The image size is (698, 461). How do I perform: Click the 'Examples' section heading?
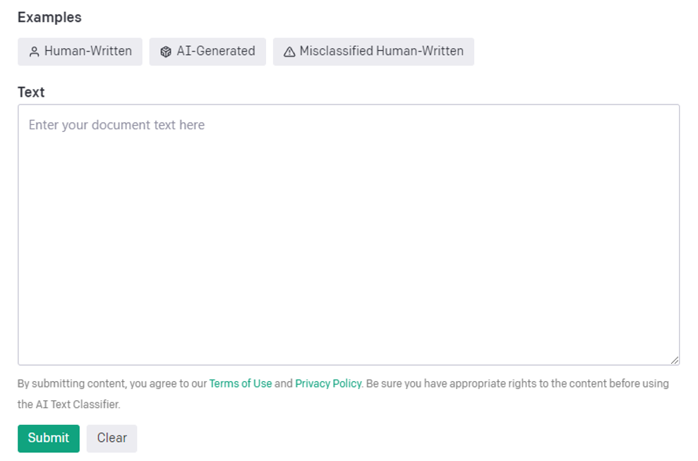49,18
